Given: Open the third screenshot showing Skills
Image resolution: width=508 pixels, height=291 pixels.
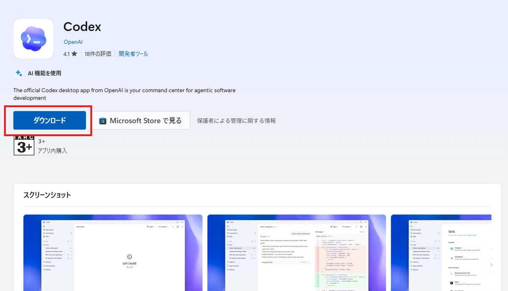Looking at the screenshot, I should 441,253.
